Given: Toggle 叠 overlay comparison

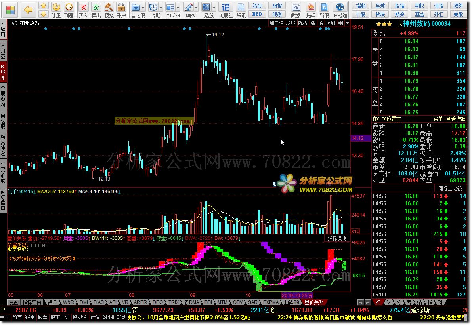Looking at the screenshot, I should coord(313,23).
